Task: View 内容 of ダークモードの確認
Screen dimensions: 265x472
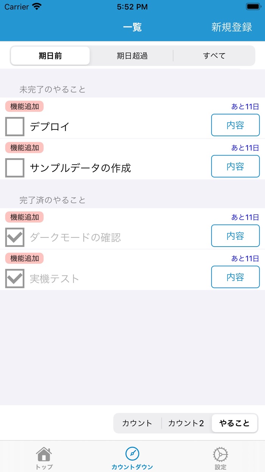Action: (x=235, y=236)
